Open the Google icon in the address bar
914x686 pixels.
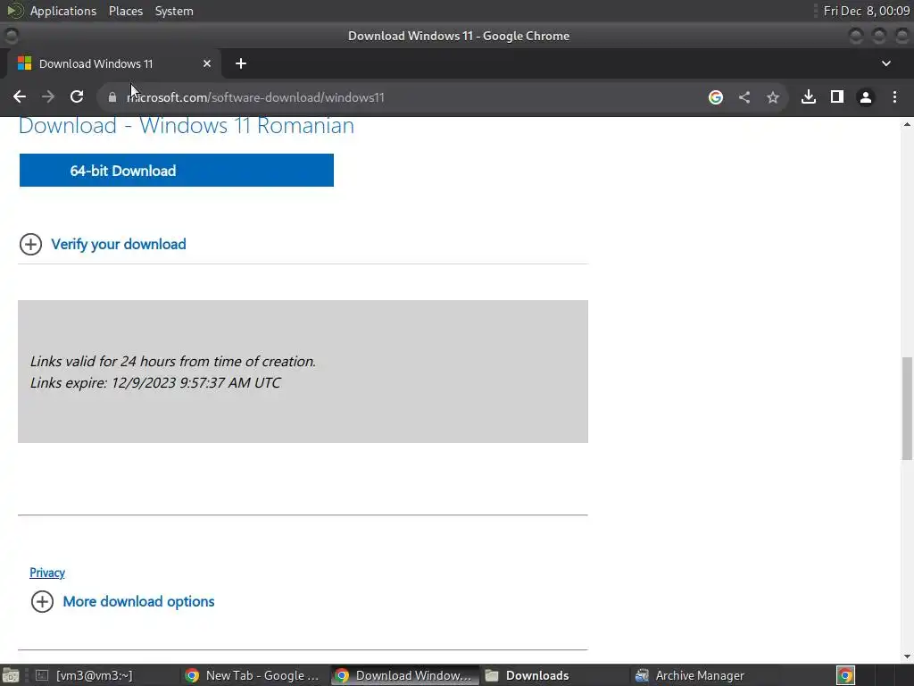716,97
